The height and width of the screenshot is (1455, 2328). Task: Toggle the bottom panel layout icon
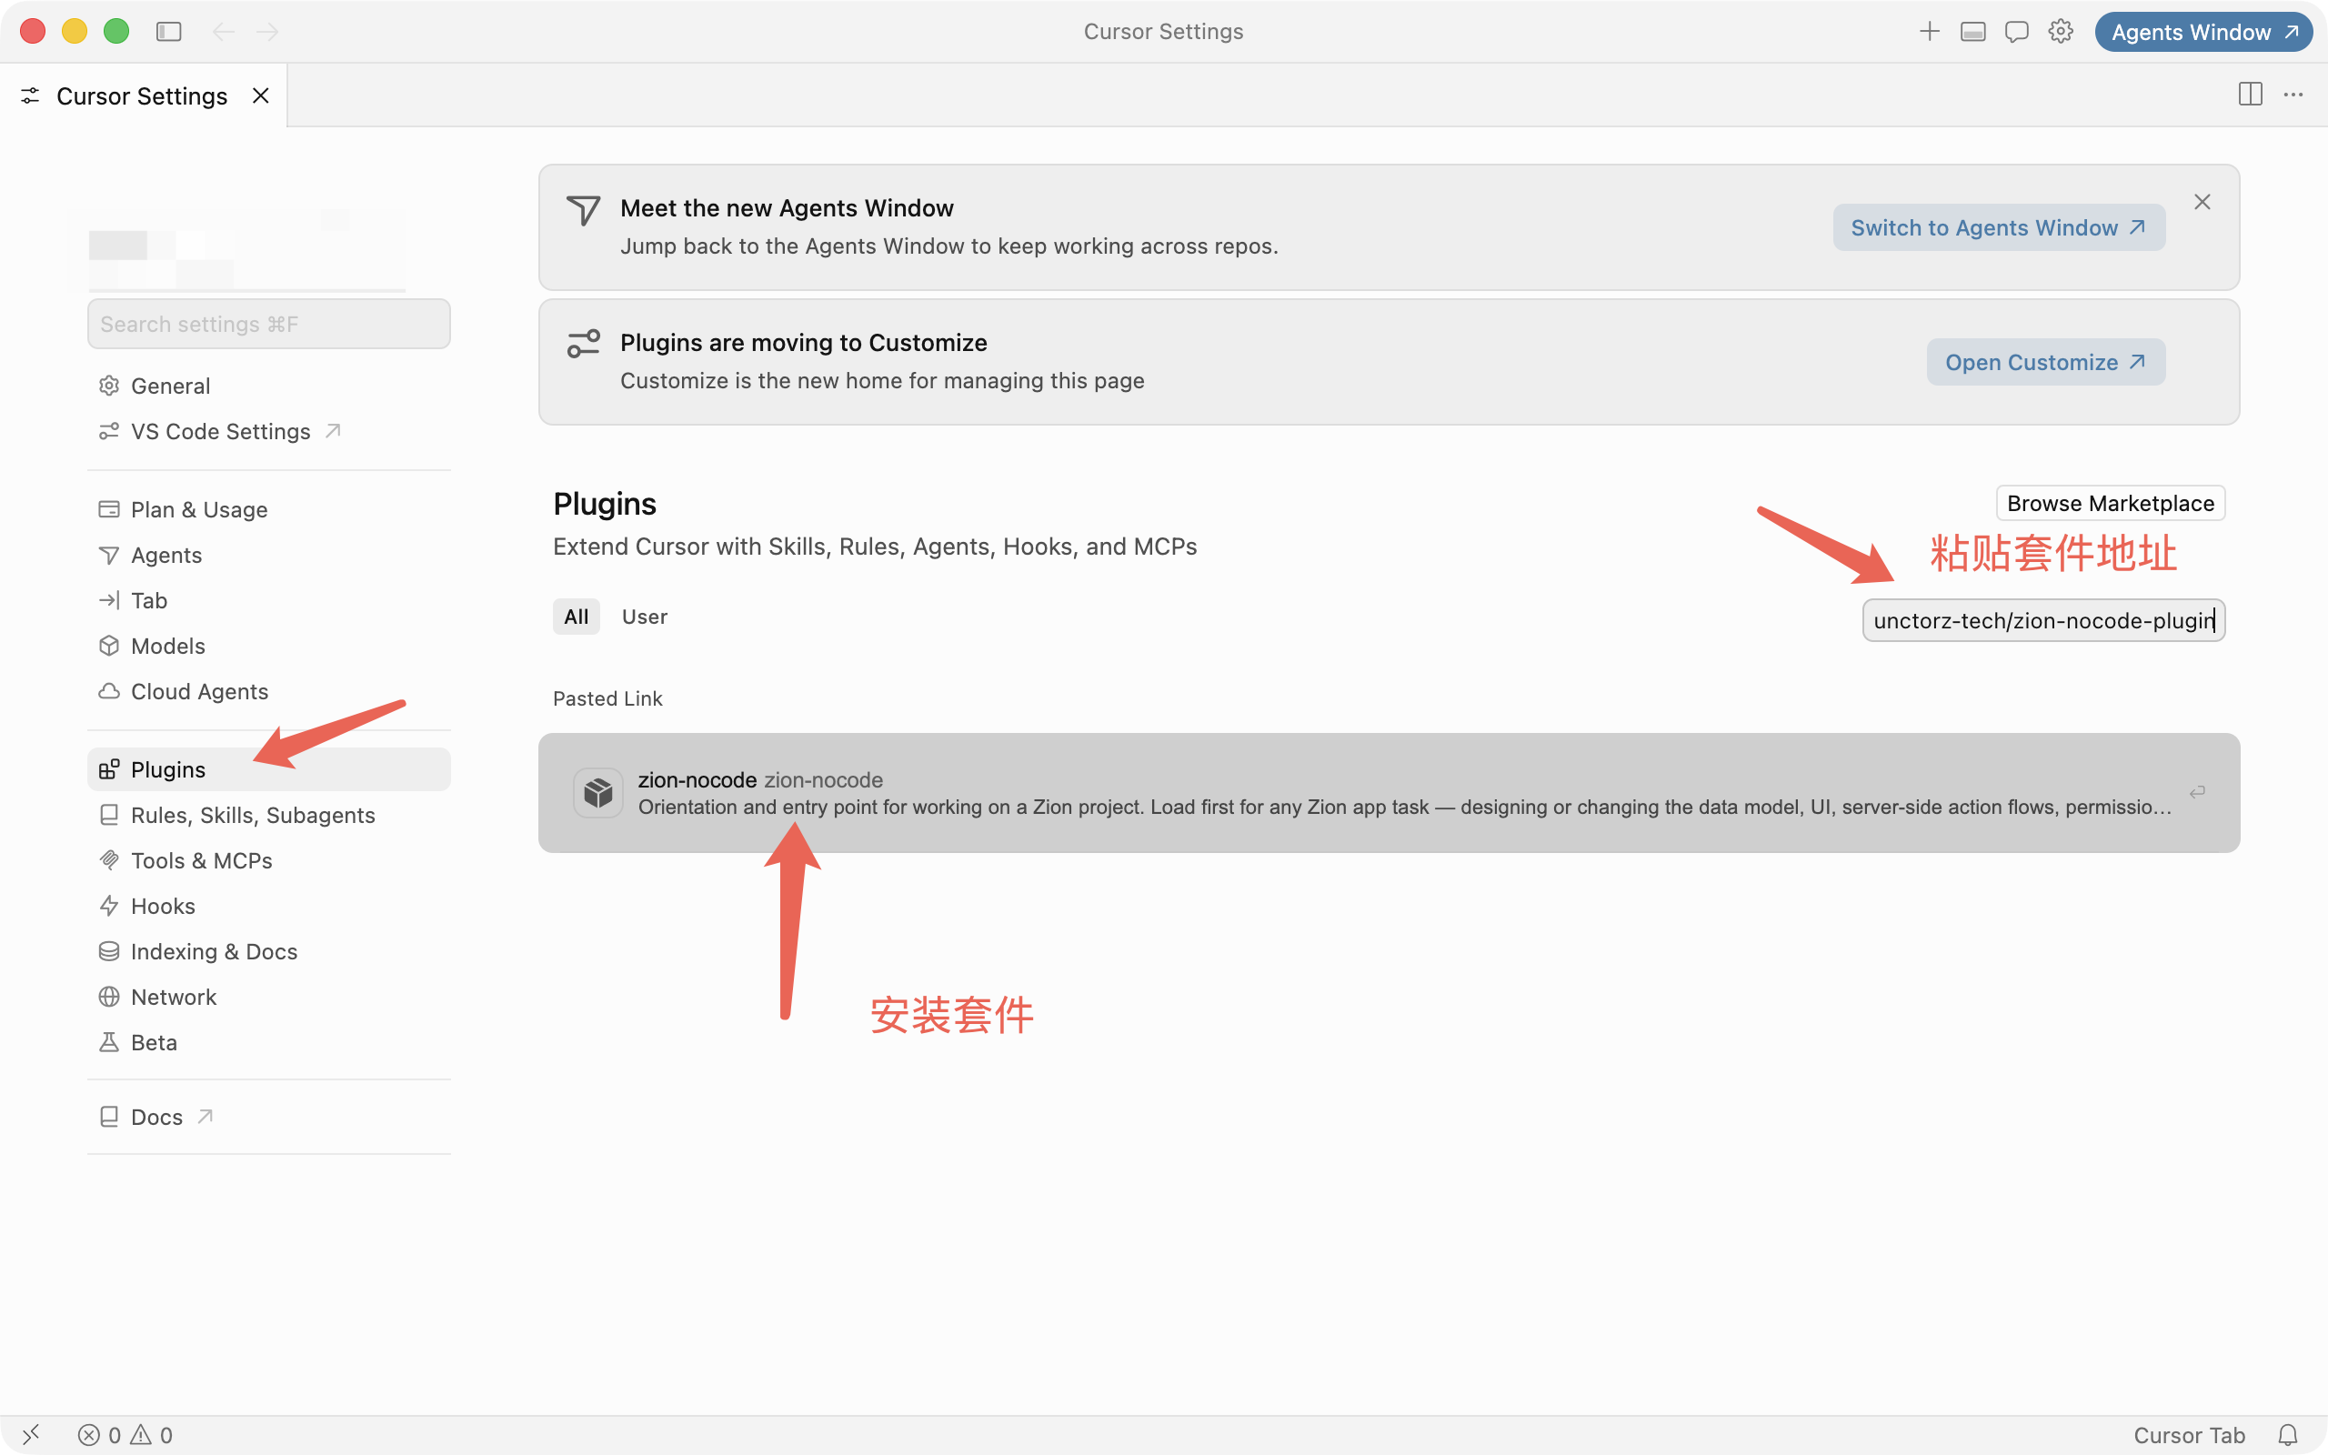[x=1973, y=32]
